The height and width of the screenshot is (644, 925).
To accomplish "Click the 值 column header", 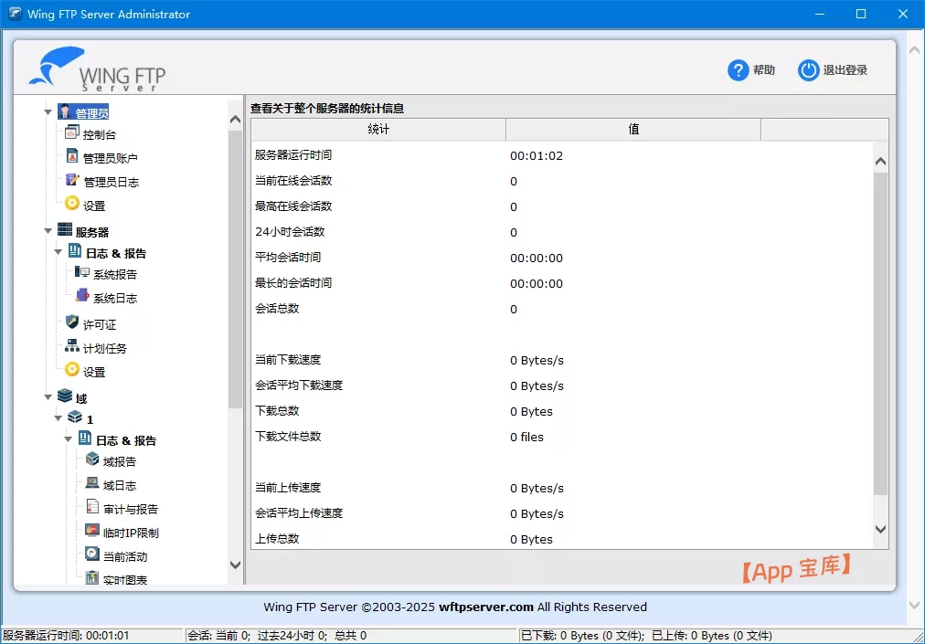I will (x=633, y=130).
